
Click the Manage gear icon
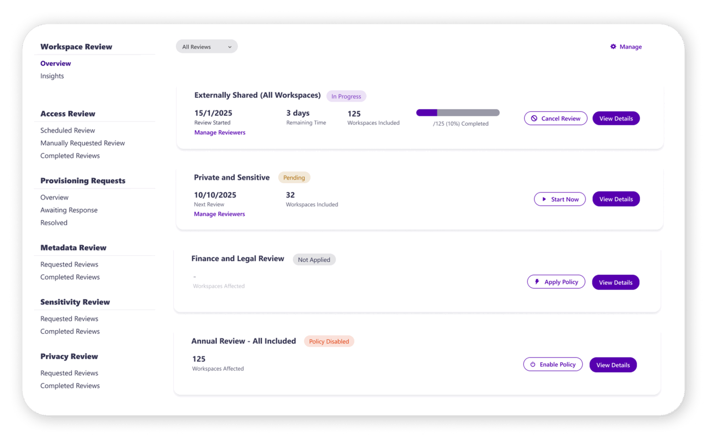613,47
